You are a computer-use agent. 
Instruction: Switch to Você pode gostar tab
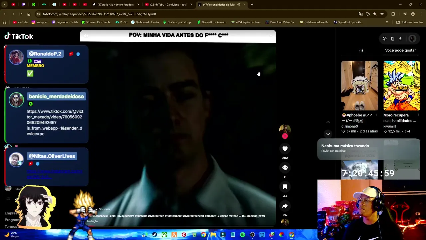400,50
